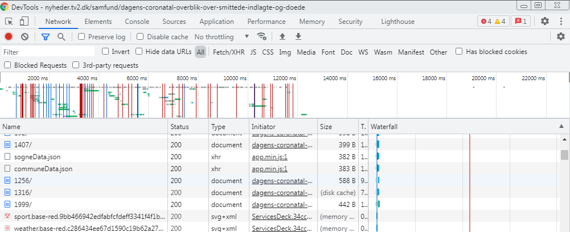Open the DevTools three-dot customize menu
The width and height of the screenshot is (570, 232).
coord(561,22)
